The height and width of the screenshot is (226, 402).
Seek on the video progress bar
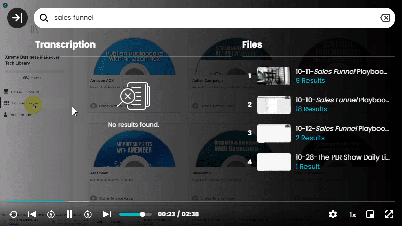coord(201,201)
